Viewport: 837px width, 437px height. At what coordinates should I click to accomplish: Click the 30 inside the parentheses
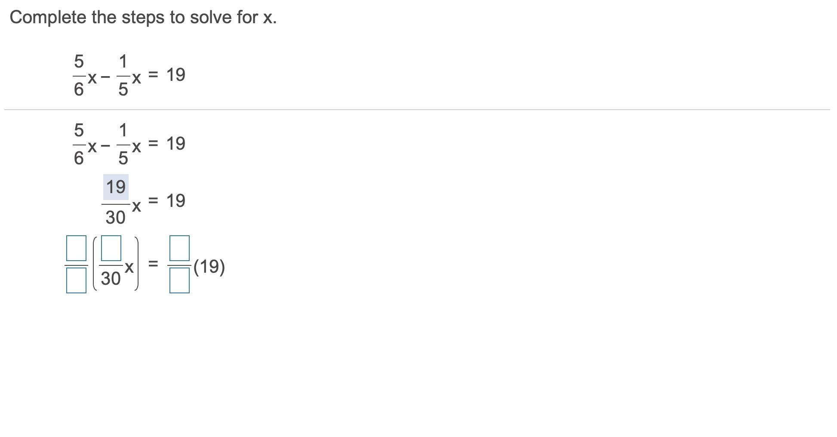[x=111, y=279]
